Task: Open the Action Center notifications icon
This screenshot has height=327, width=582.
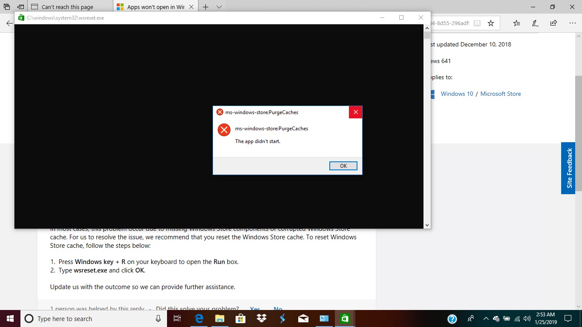Action: (568, 318)
